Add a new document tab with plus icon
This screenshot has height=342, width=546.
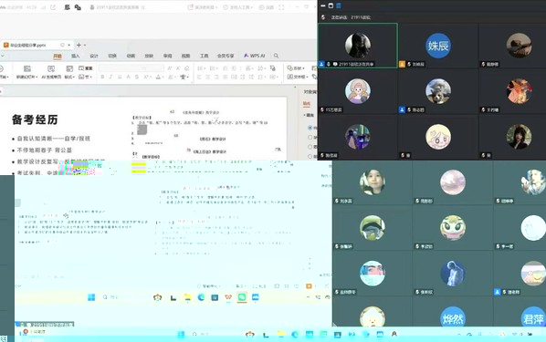(79, 45)
